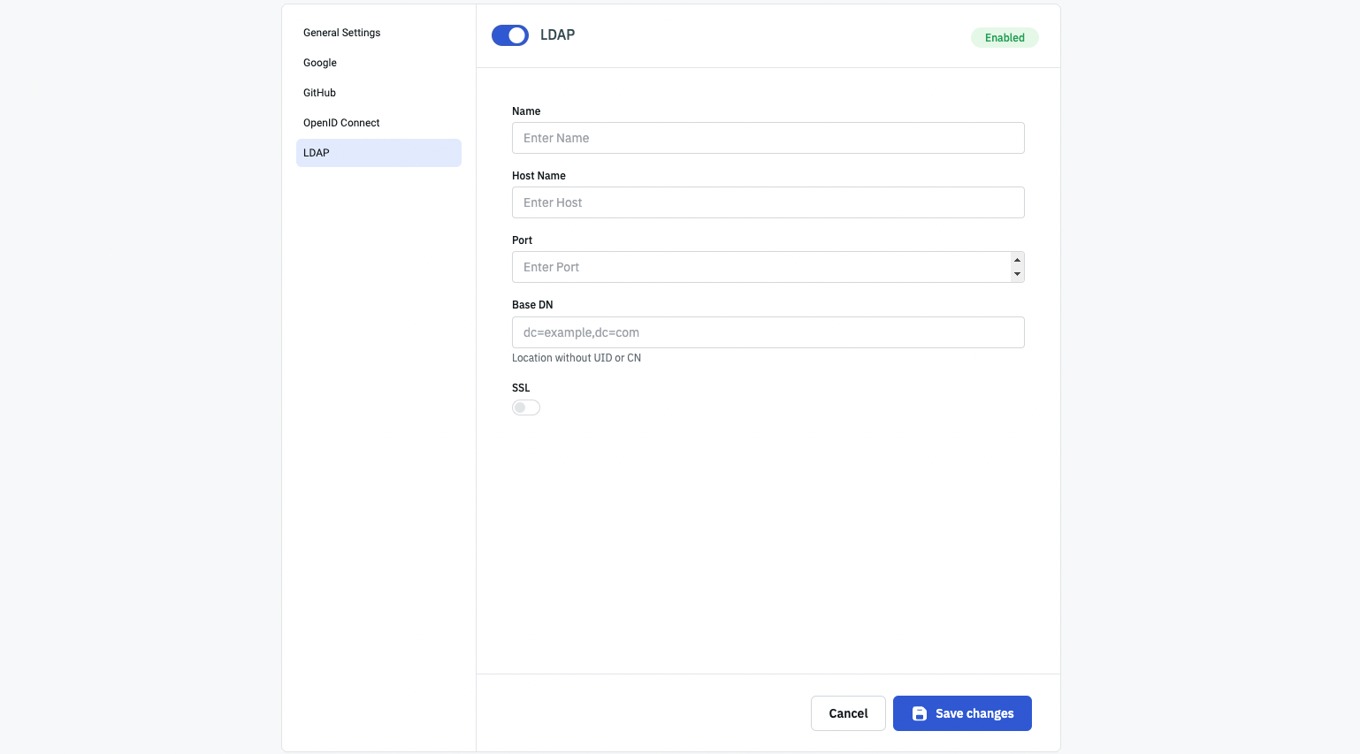Open General Settings in the sidebar
The image size is (1360, 754).
(x=342, y=33)
